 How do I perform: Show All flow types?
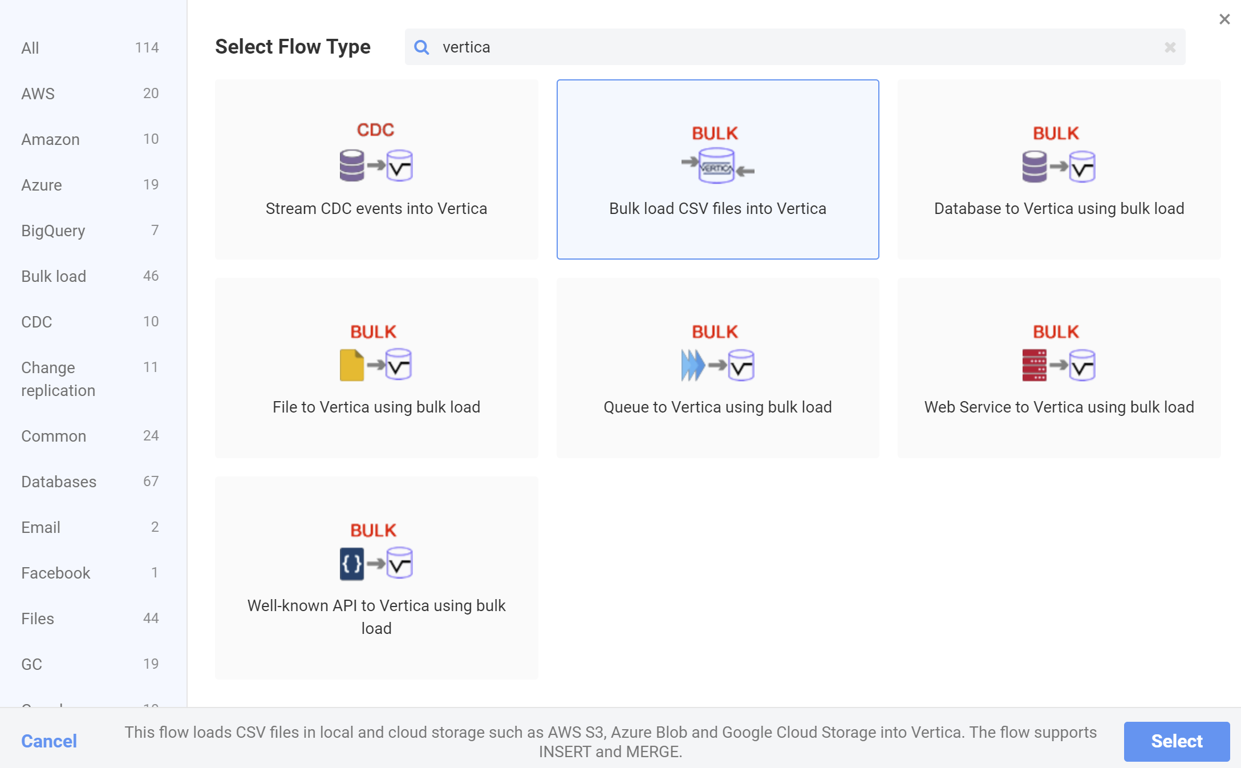coord(30,48)
